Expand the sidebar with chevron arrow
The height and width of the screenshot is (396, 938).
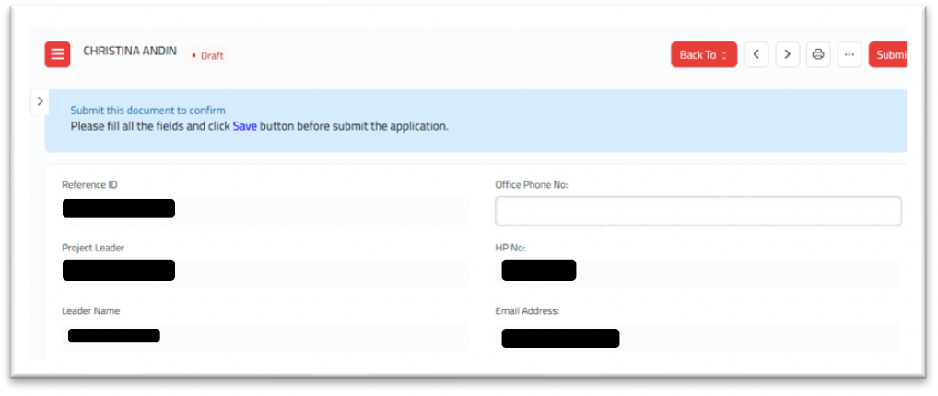click(40, 101)
